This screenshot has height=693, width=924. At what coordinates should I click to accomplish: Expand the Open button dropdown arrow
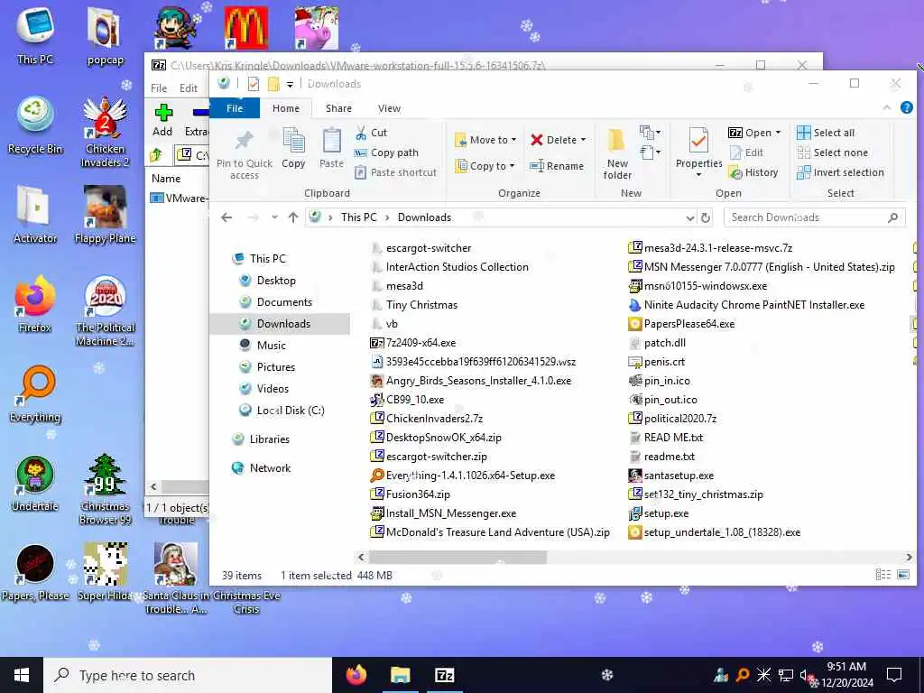[x=778, y=133]
